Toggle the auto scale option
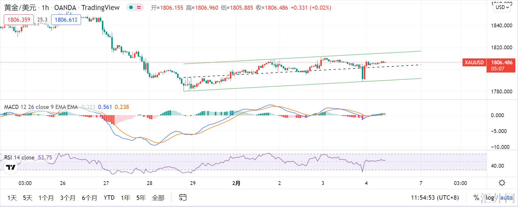This screenshot has width=518, height=207. (x=506, y=198)
